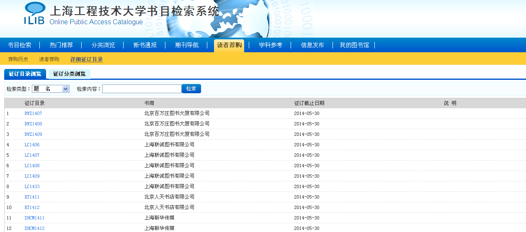Open catalogue link XHCM1412

[x=34, y=228]
